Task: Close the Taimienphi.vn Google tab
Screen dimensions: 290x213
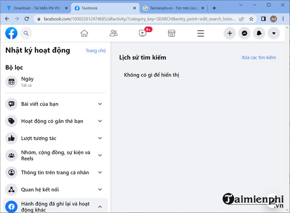Action: point(203,8)
